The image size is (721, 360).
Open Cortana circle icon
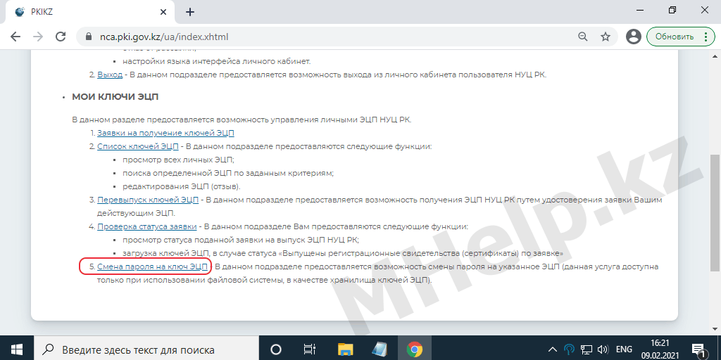[276, 349]
